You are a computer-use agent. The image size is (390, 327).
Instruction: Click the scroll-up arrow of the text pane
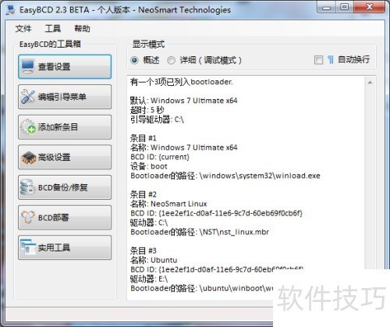tap(370, 83)
